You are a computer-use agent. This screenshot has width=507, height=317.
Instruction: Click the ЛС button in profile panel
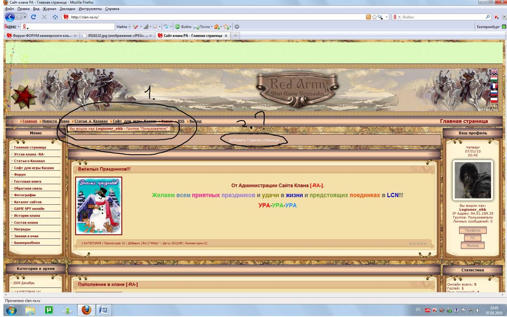click(473, 238)
